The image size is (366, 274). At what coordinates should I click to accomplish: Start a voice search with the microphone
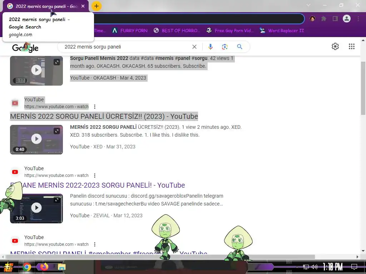(210, 47)
